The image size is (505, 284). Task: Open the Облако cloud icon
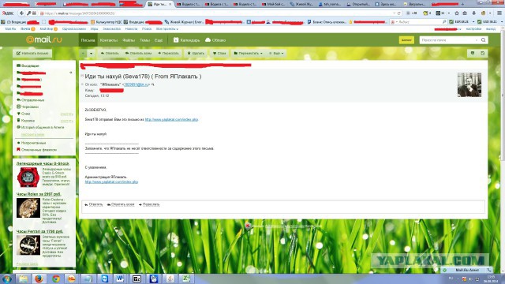click(208, 40)
